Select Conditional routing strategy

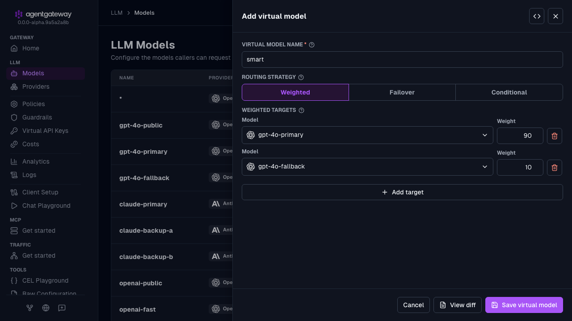pos(509,92)
